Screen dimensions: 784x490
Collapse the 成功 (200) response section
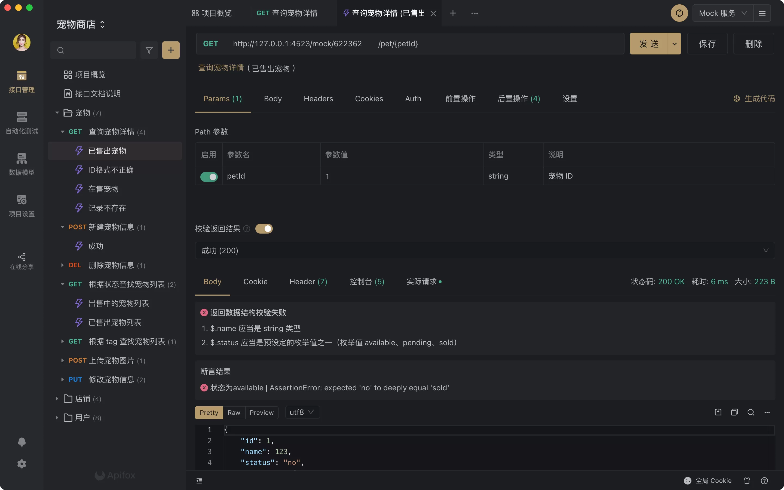pos(766,250)
